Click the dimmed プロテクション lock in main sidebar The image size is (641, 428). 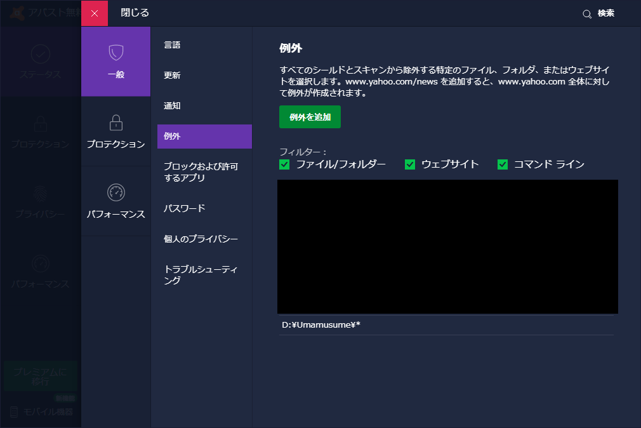pos(41,124)
